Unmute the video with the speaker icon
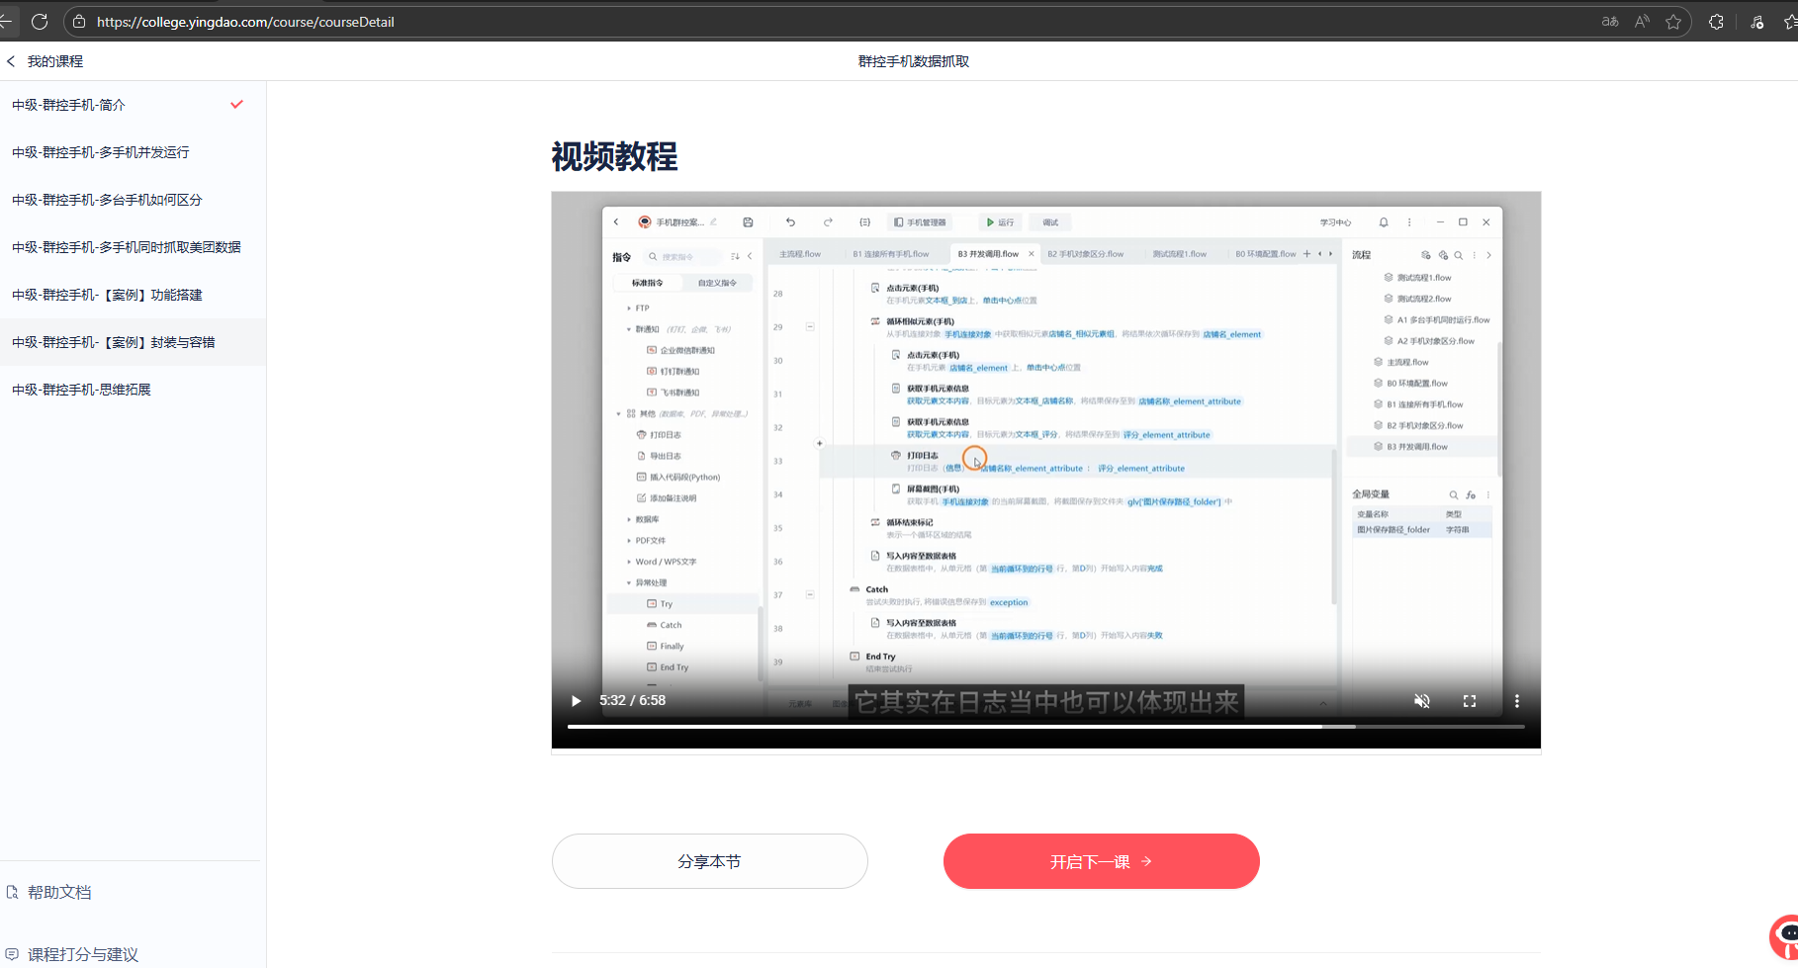The image size is (1798, 968). point(1422,701)
